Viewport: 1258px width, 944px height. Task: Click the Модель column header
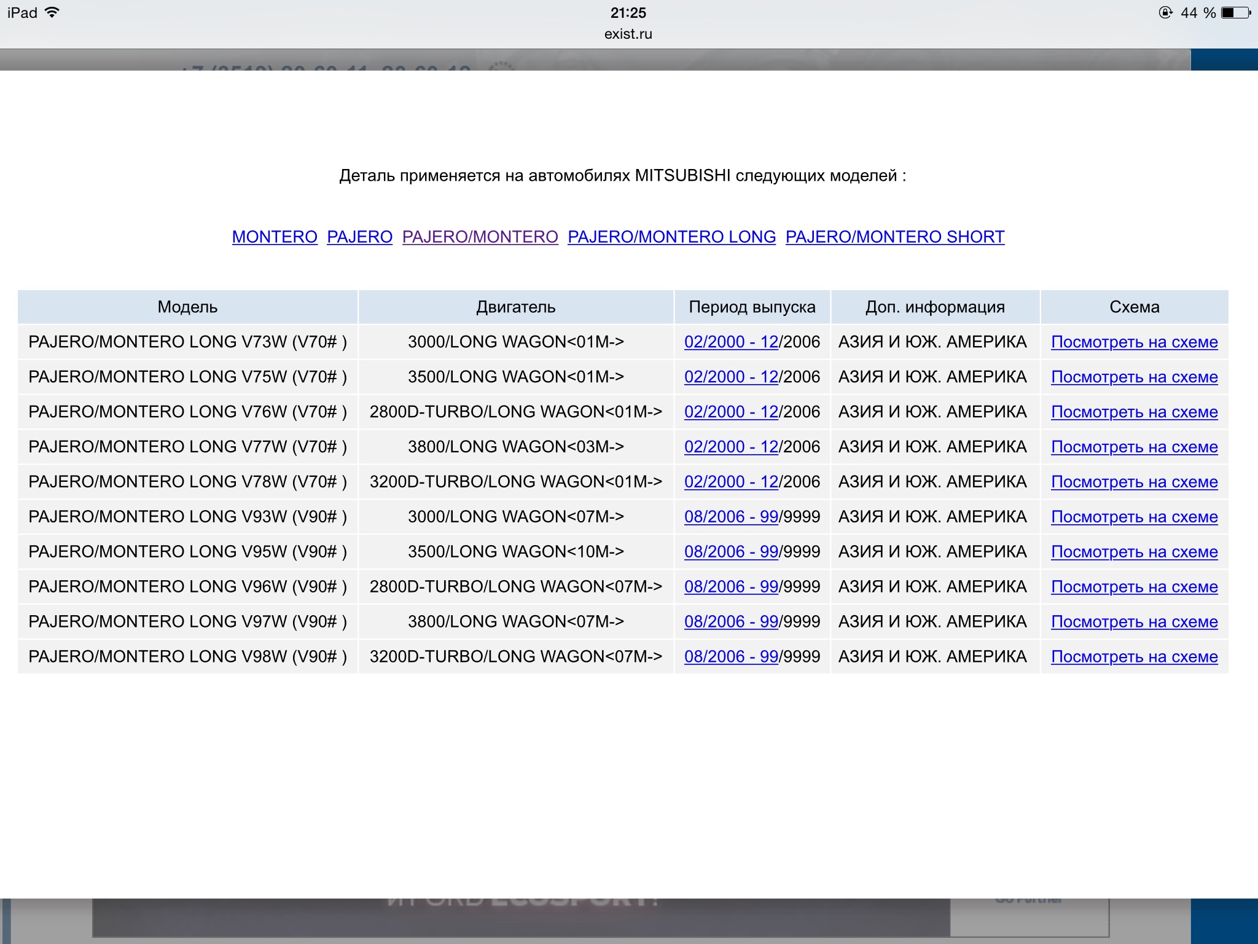[187, 307]
